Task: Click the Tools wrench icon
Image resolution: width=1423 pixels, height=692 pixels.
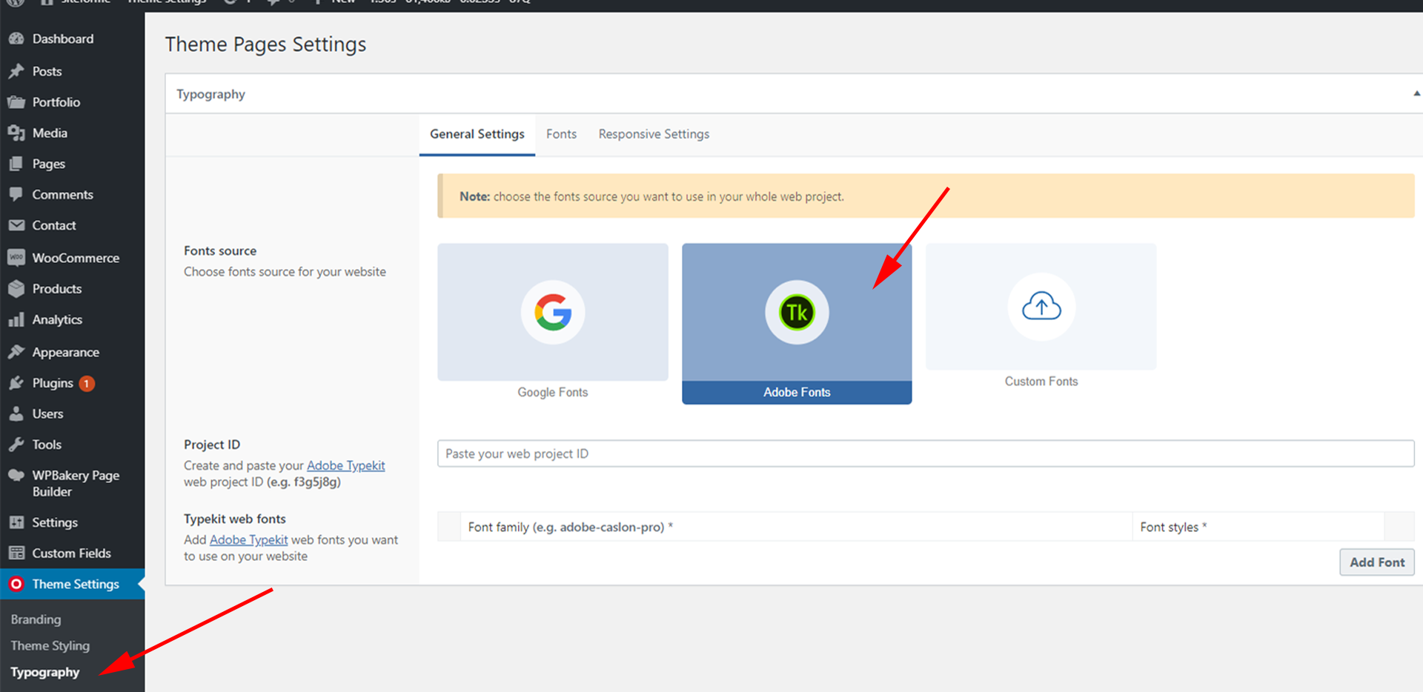Action: pos(16,445)
